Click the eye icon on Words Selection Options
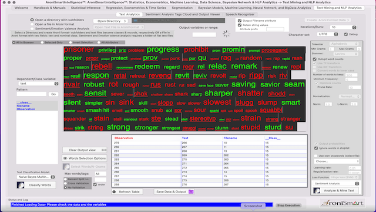Viewport: 376px width, 212px height. 65,158
